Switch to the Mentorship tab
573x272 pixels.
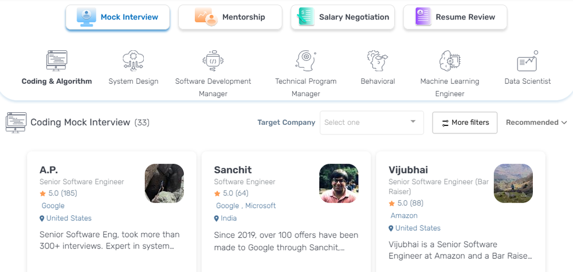pyautogui.click(x=230, y=17)
